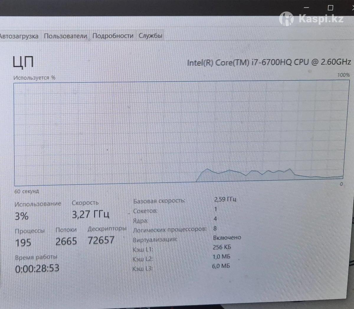The width and height of the screenshot is (354, 309).
Task: Select the Intel Core i7-6700HQ processor name
Action: 269,62
